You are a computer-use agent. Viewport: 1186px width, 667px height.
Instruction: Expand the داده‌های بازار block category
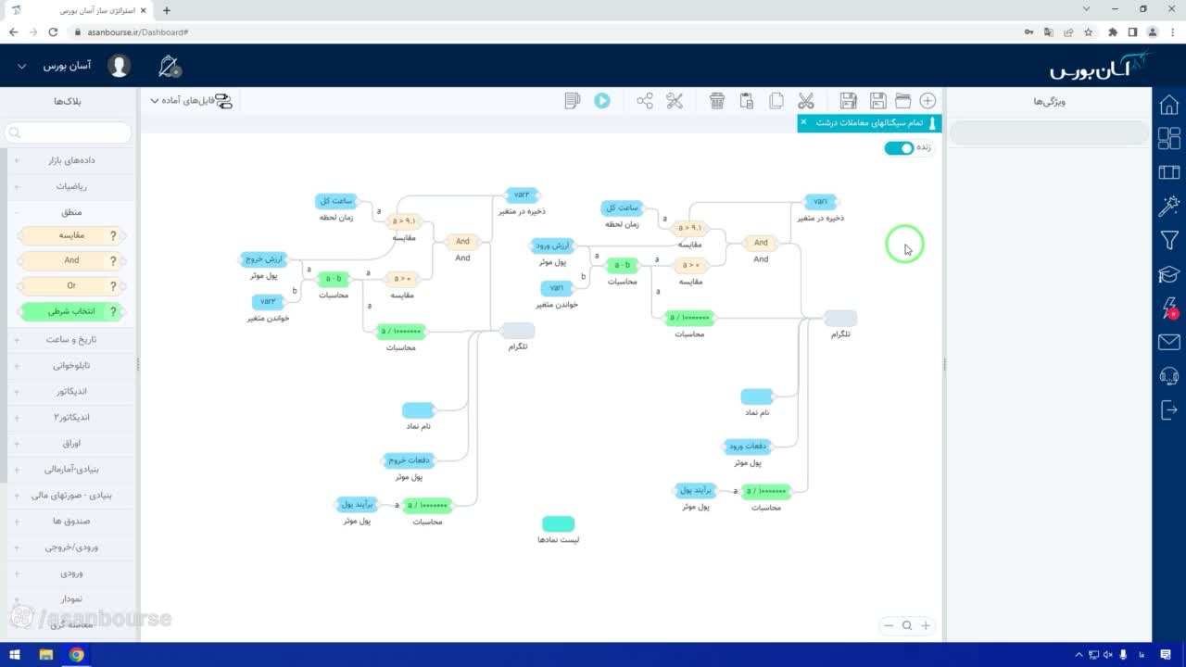pos(70,160)
